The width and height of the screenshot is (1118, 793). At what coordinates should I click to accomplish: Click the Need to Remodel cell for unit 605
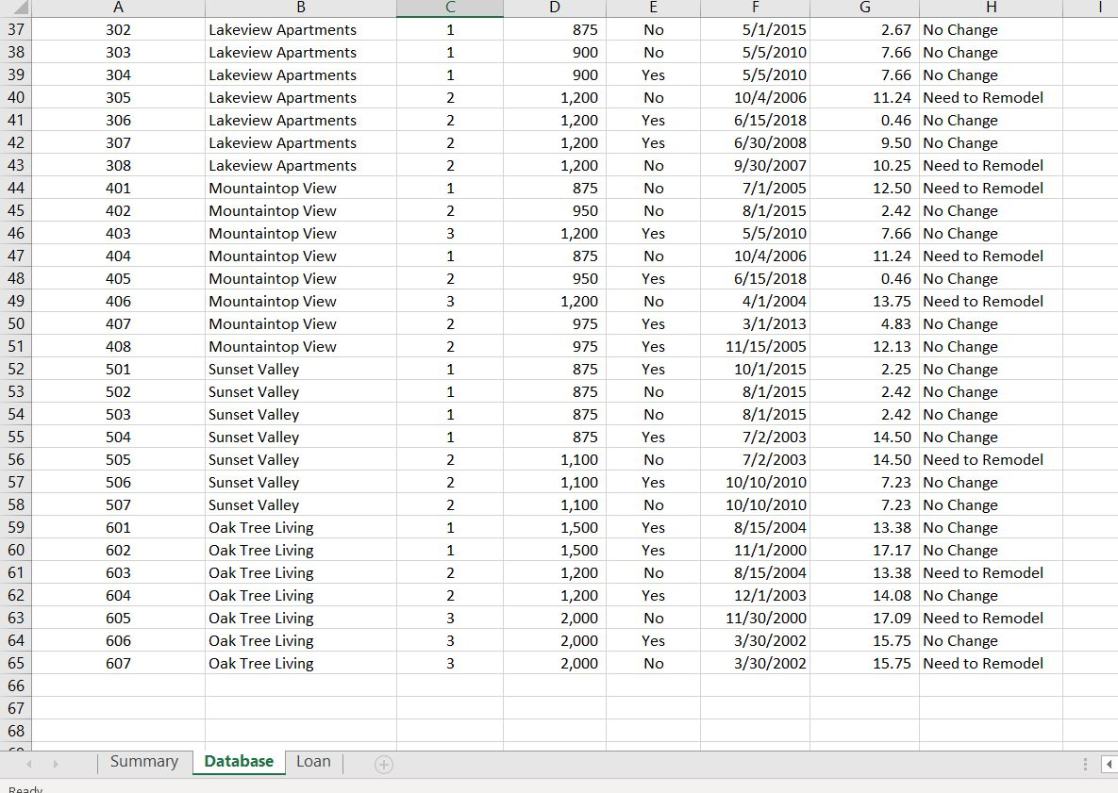pos(984,618)
